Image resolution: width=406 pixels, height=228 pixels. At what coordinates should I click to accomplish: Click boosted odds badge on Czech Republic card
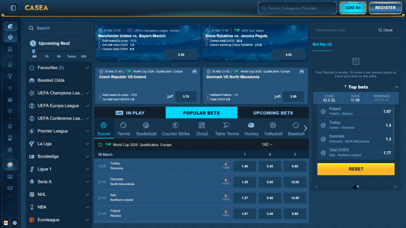[195, 72]
